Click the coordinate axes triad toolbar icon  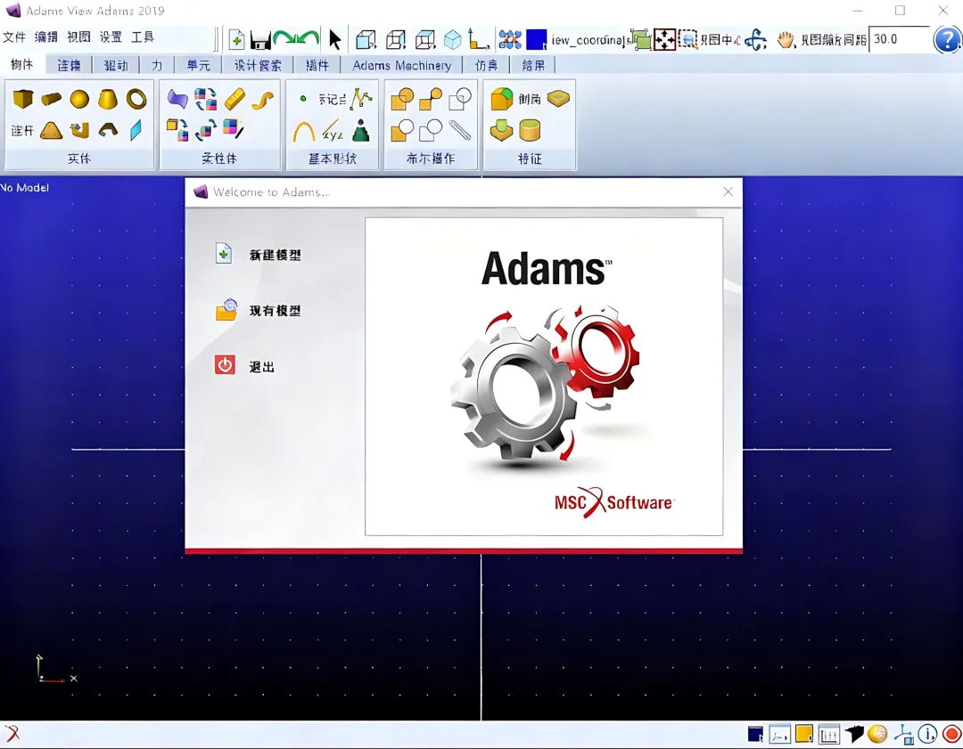point(479,39)
